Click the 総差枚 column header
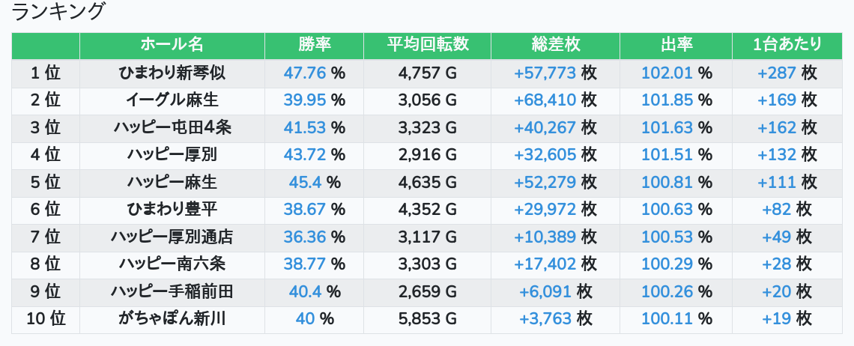The width and height of the screenshot is (854, 346). 555,45
